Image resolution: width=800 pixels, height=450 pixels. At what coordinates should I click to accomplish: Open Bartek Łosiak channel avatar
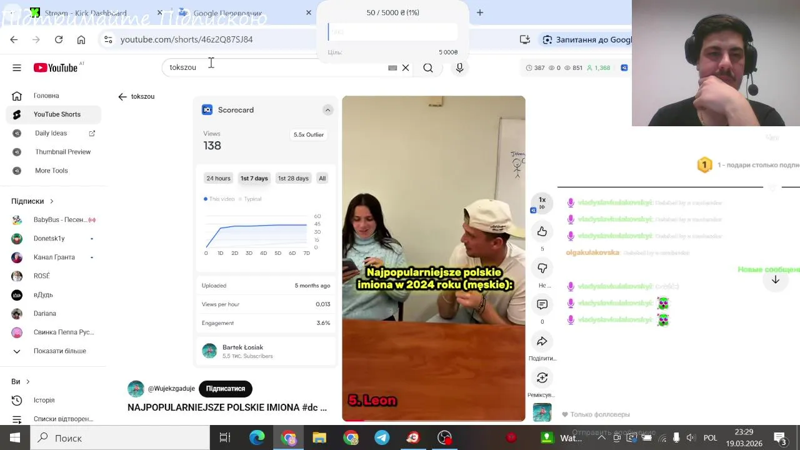pyautogui.click(x=209, y=351)
